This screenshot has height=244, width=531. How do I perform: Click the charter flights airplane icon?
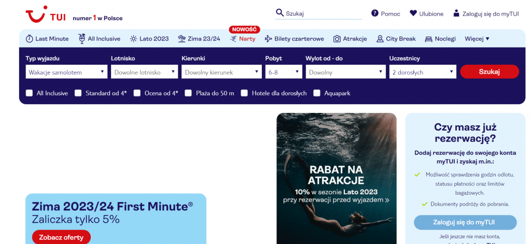tap(269, 38)
